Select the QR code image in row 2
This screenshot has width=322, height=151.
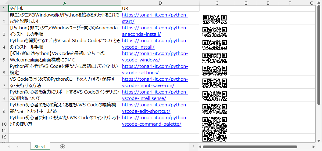215,19
